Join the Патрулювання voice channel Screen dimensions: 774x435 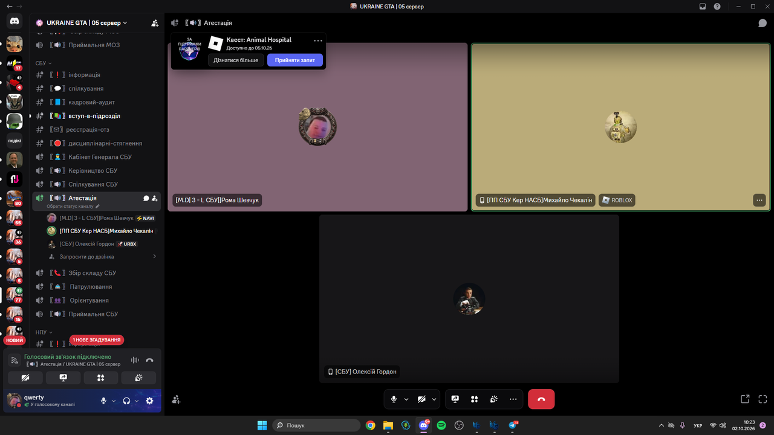[x=97, y=286]
